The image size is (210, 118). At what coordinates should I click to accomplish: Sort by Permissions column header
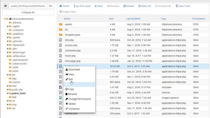(x=199, y=19)
